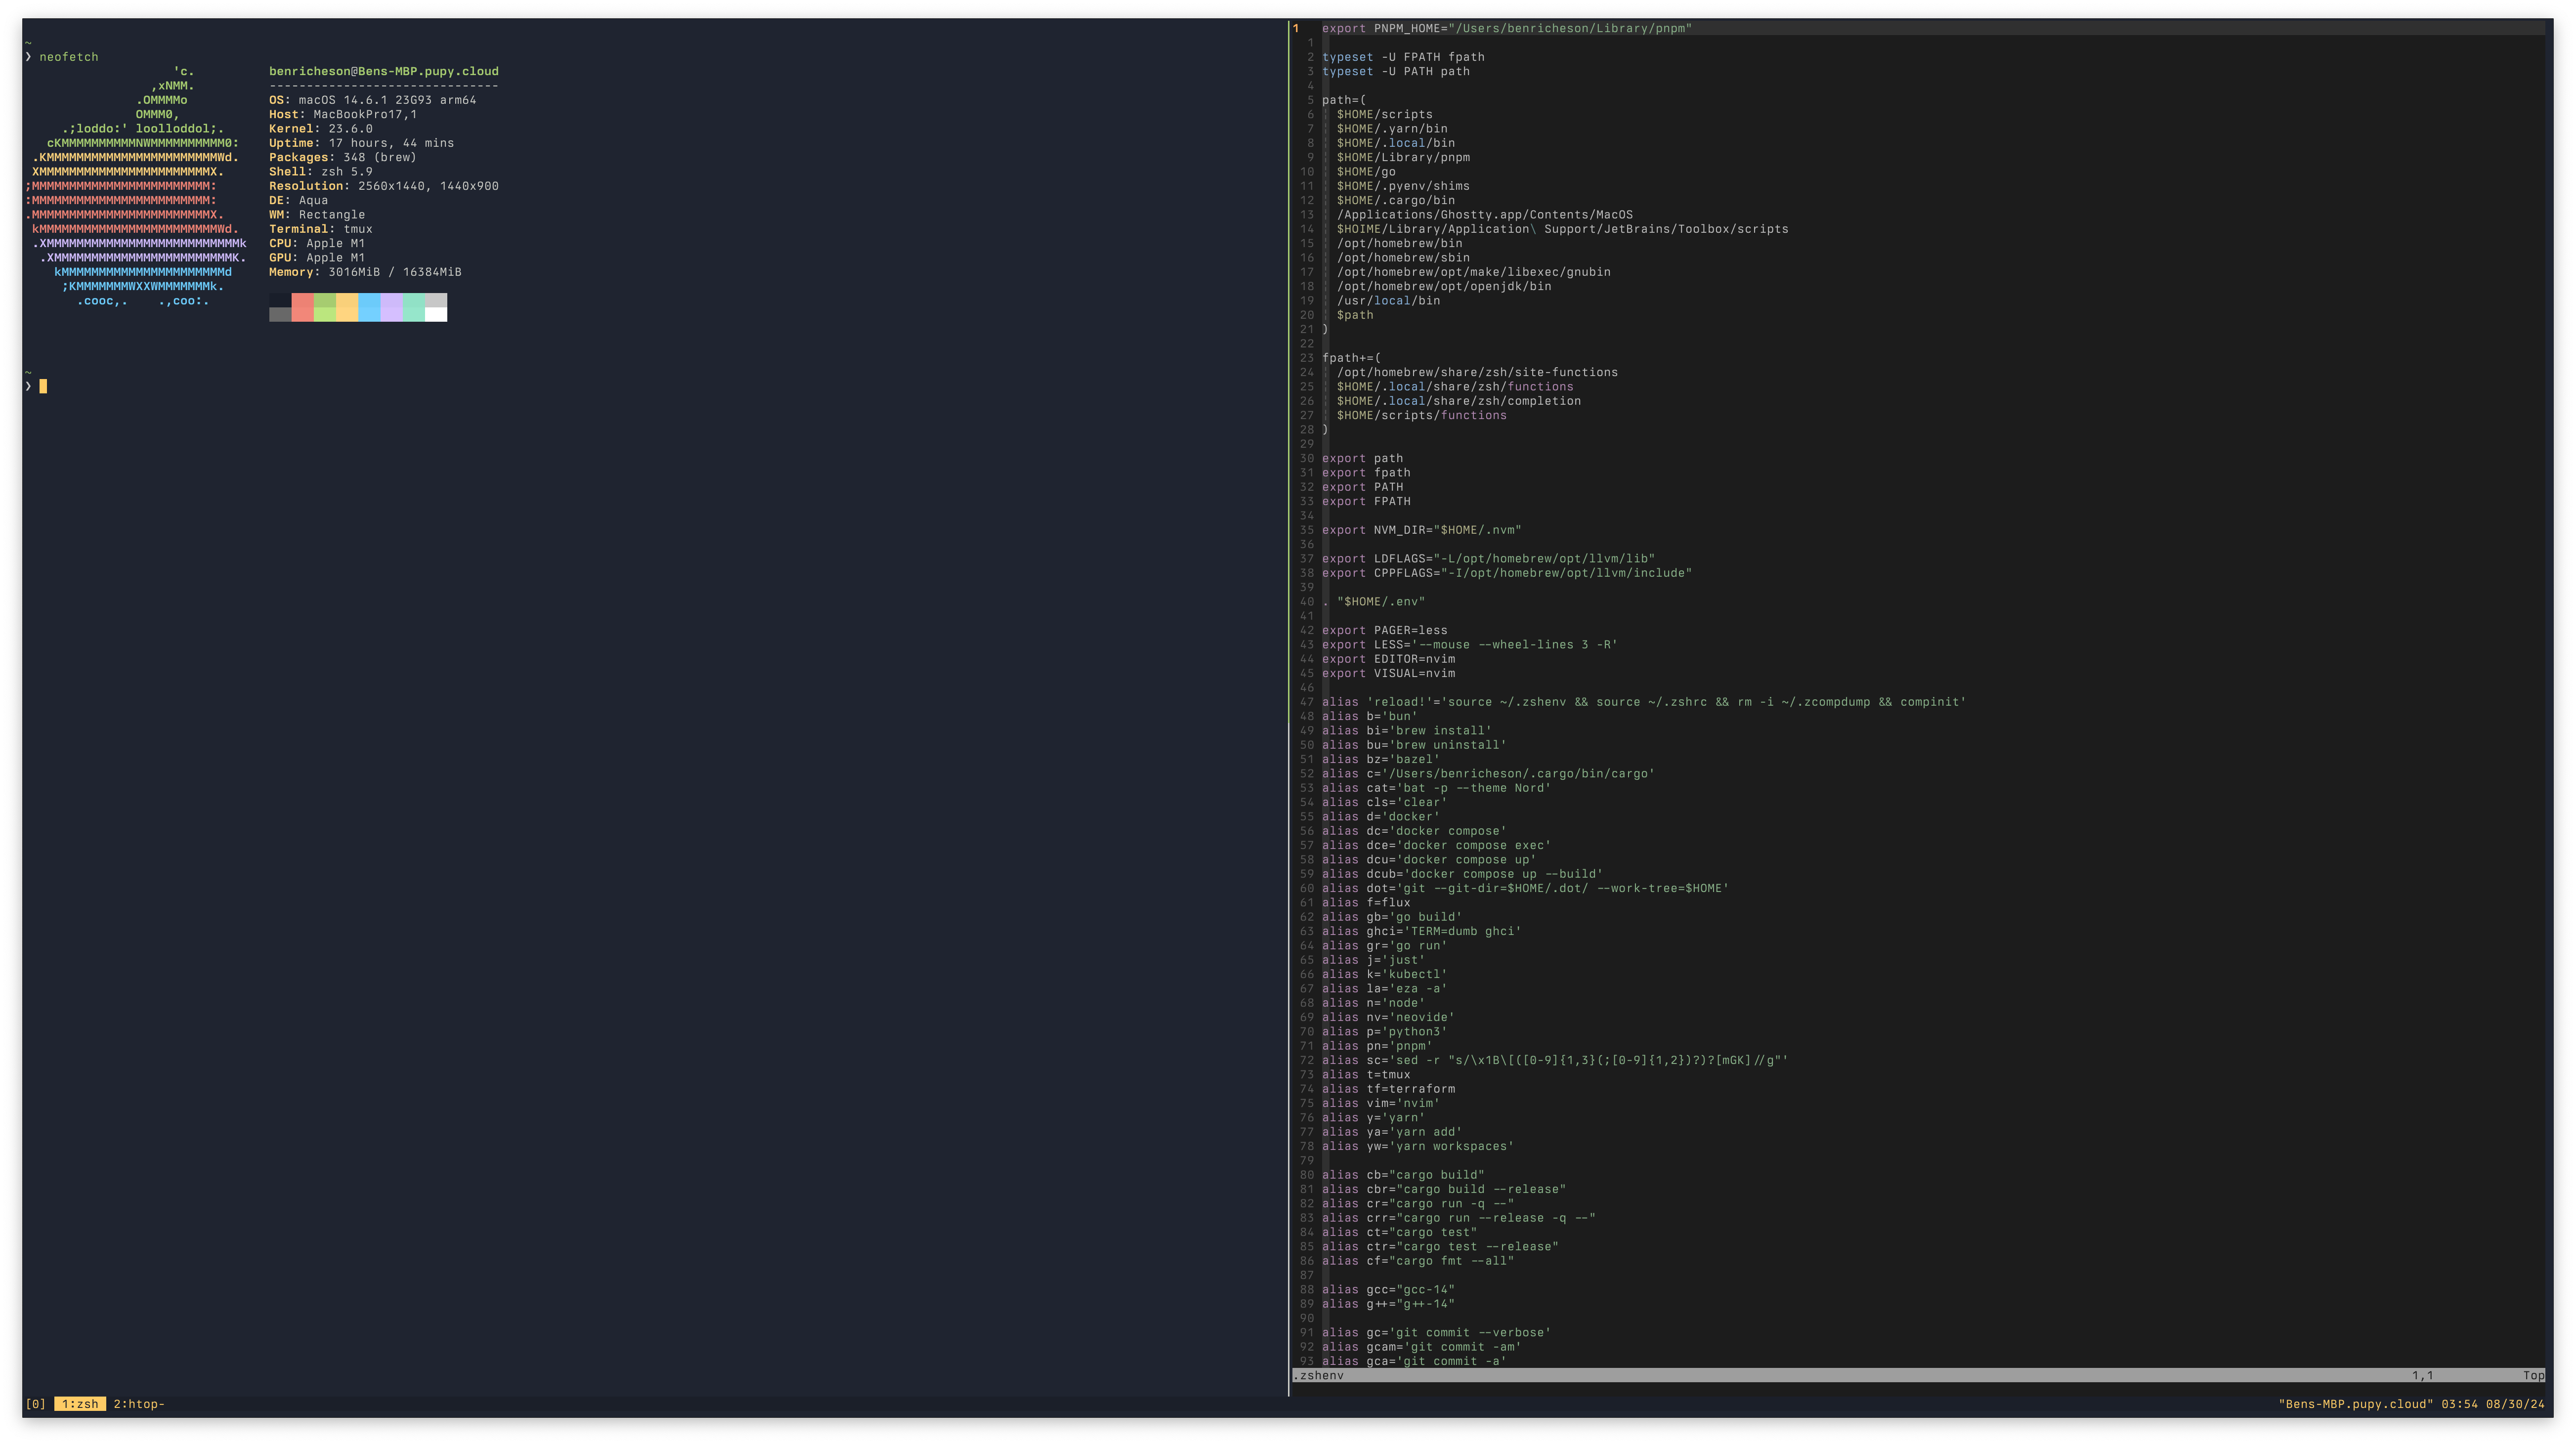
Task: Click the benricheson@Bens-MBP.pupy.cloud header text
Action: tap(383, 71)
